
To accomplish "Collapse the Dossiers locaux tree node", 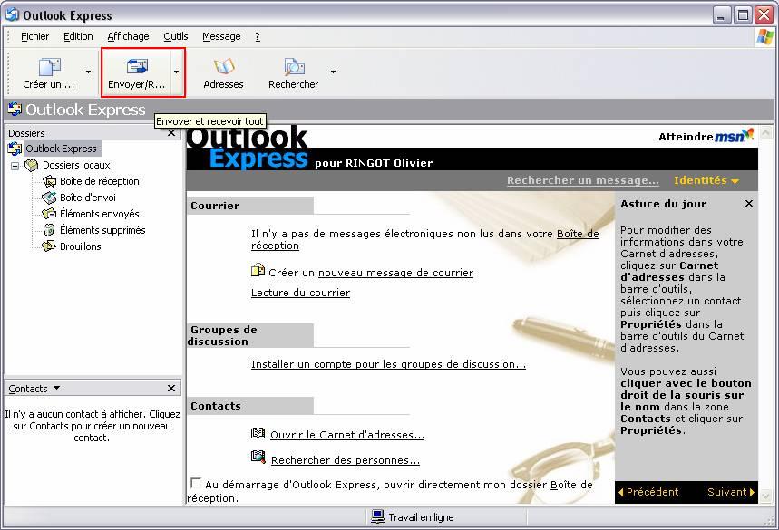I will pyautogui.click(x=15, y=166).
